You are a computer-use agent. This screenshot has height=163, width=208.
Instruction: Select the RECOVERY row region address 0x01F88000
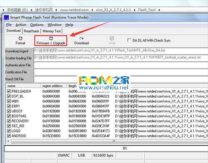pos(51,121)
